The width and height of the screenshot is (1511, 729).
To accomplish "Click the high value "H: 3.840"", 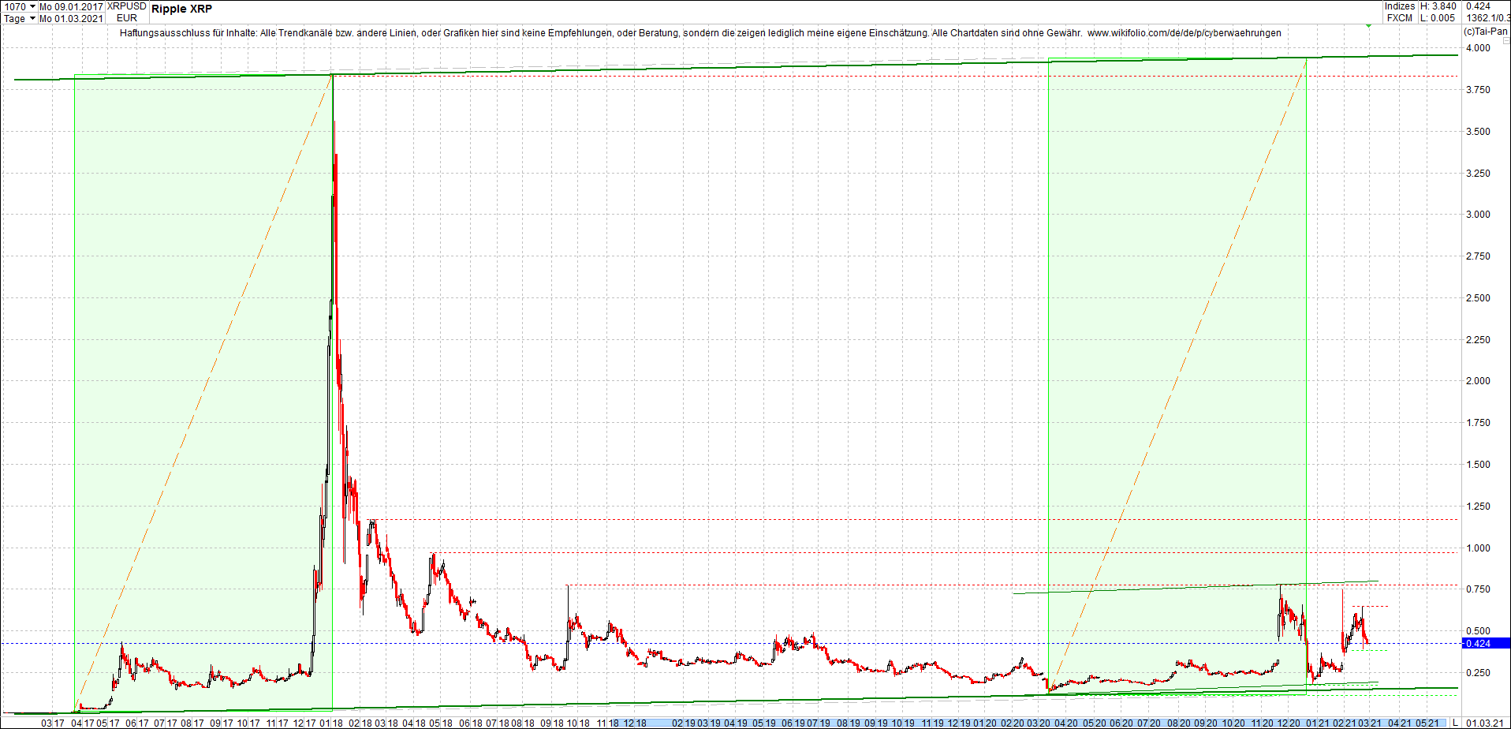I will tap(1438, 6).
